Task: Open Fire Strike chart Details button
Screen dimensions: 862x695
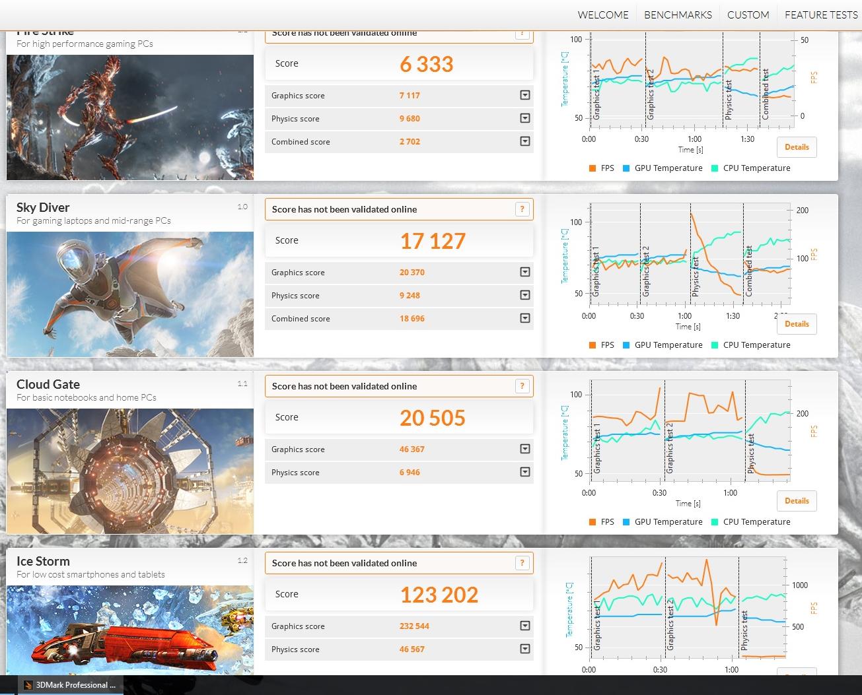Action: point(797,147)
